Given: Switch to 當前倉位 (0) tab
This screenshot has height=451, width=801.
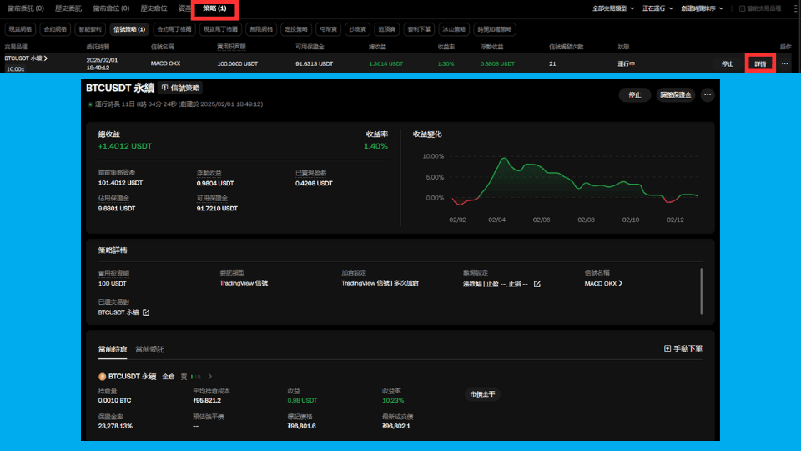Looking at the screenshot, I should click(x=111, y=8).
